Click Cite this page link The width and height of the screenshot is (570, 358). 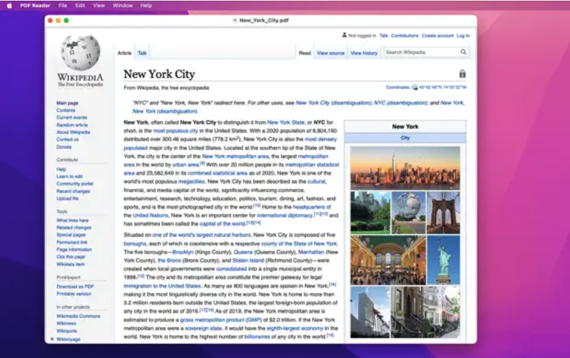click(70, 257)
